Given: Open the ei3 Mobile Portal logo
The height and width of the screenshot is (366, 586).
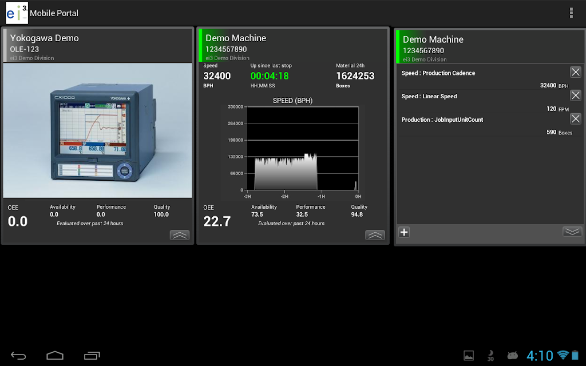Looking at the screenshot, I should (x=17, y=13).
